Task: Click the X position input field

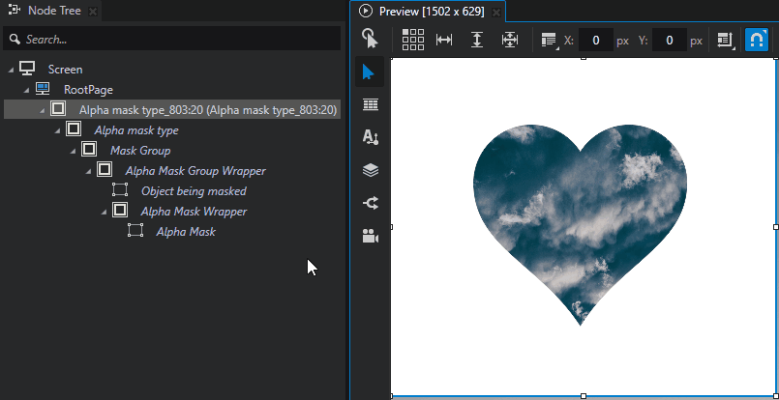Action: point(596,41)
